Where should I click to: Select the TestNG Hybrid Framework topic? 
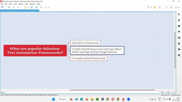(x=97, y=50)
